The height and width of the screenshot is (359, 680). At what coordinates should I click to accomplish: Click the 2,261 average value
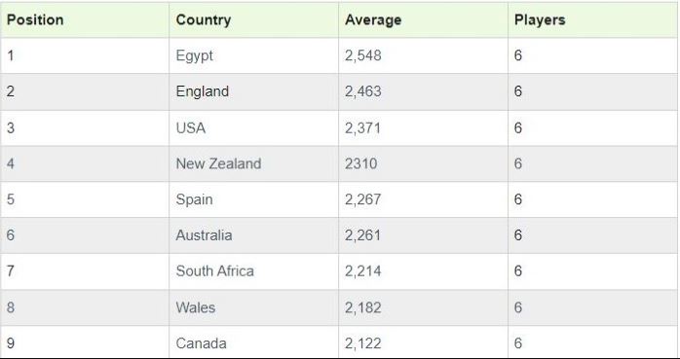363,235
